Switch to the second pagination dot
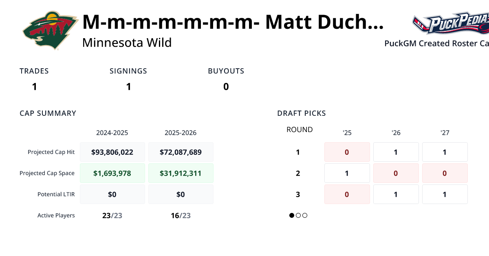 point(298,215)
